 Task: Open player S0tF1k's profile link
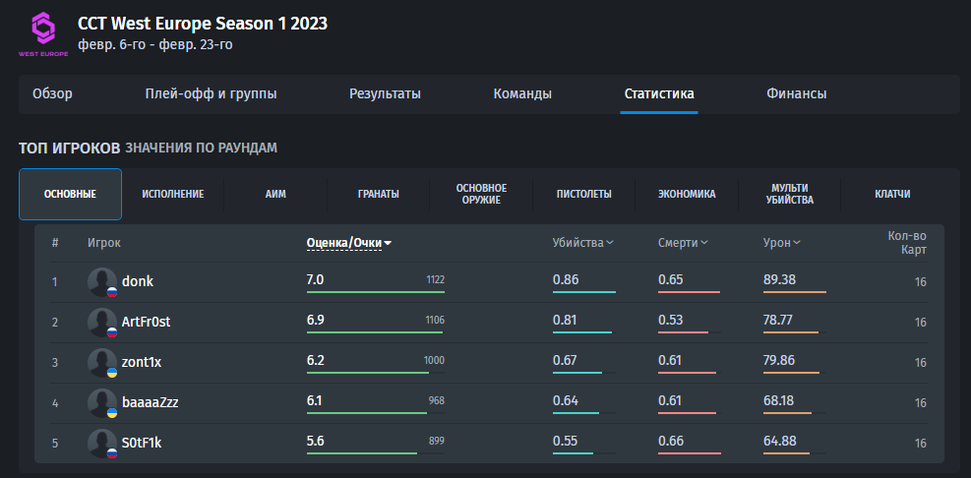pos(142,443)
